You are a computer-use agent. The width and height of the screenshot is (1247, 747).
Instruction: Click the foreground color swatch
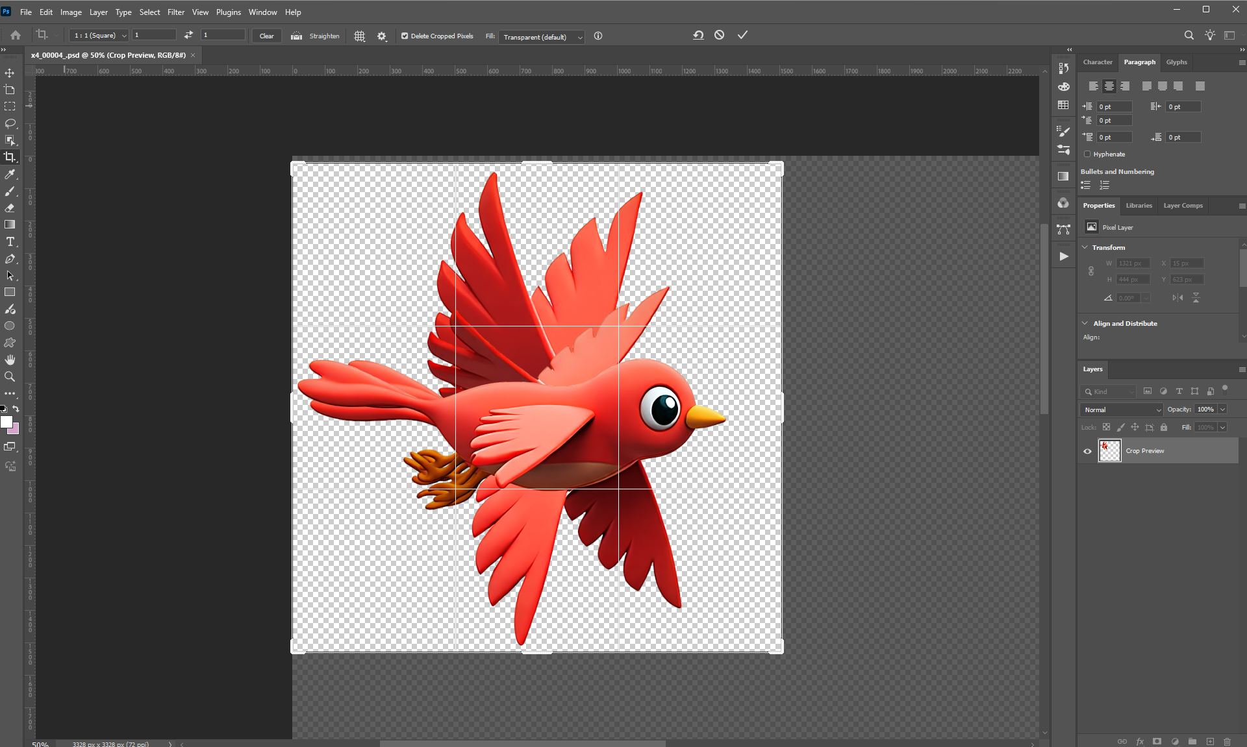[x=6, y=422]
